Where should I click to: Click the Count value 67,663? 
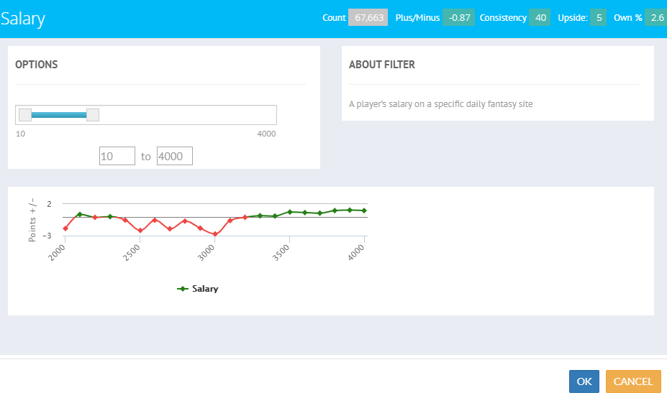(x=368, y=17)
